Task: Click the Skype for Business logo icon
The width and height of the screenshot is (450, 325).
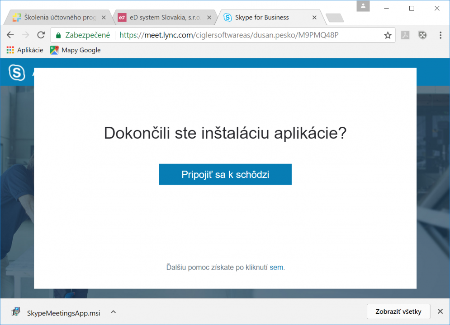Action: click(x=17, y=73)
